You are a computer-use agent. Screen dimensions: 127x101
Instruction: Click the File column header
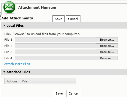[48, 81]
